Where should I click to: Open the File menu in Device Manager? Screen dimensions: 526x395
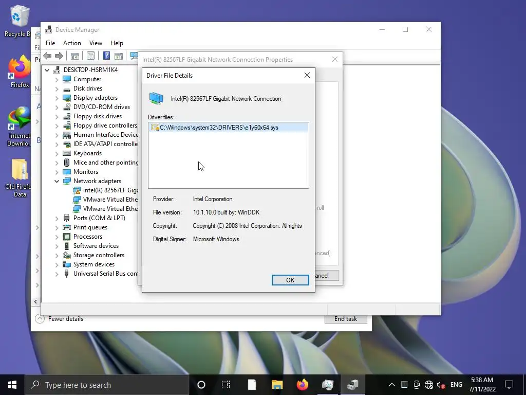click(x=50, y=43)
